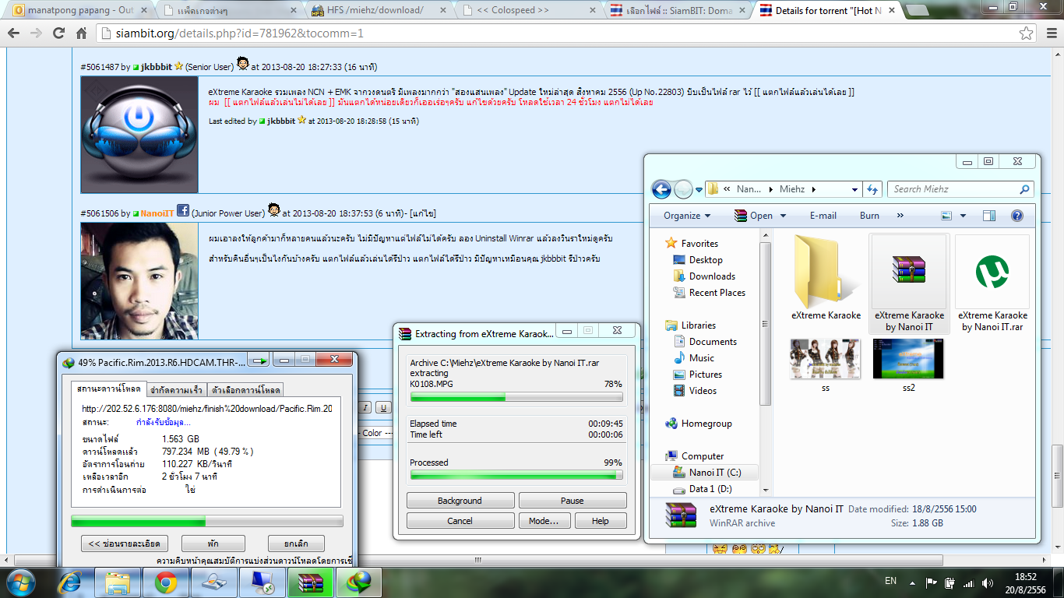This screenshot has height=598, width=1064.
Task: Select the uTorrent file eXtreme Karaoke by Nanoi IT.rar
Action: [992, 284]
